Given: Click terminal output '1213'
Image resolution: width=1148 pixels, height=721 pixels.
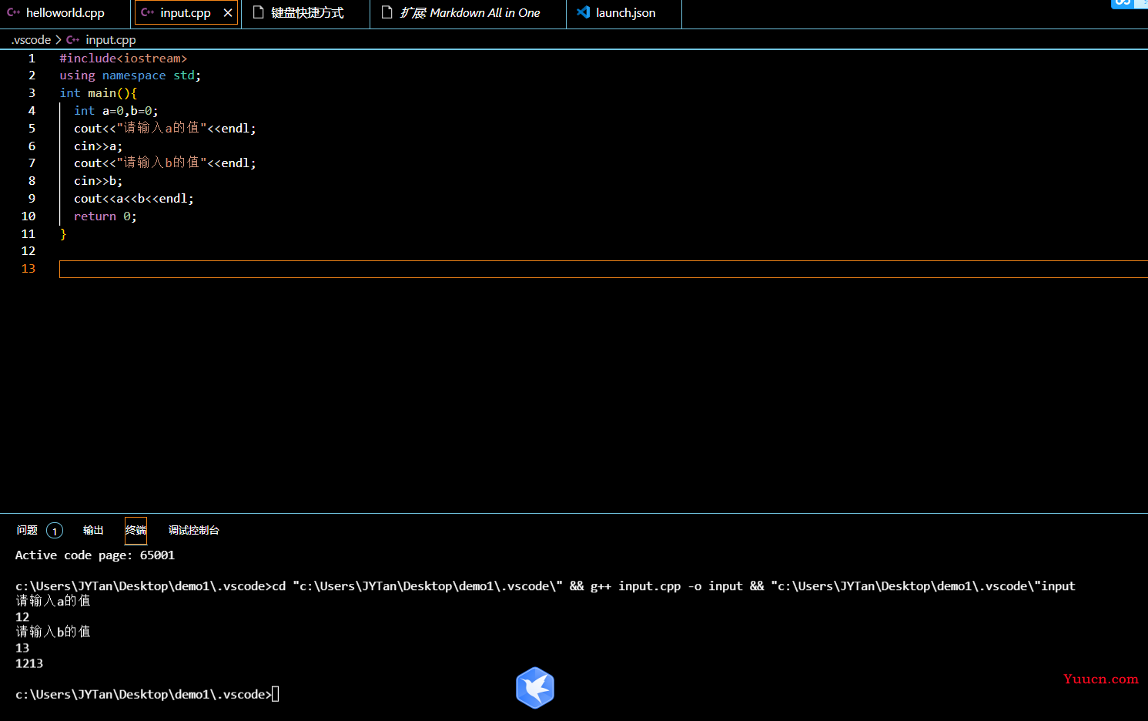Looking at the screenshot, I should (x=29, y=663).
